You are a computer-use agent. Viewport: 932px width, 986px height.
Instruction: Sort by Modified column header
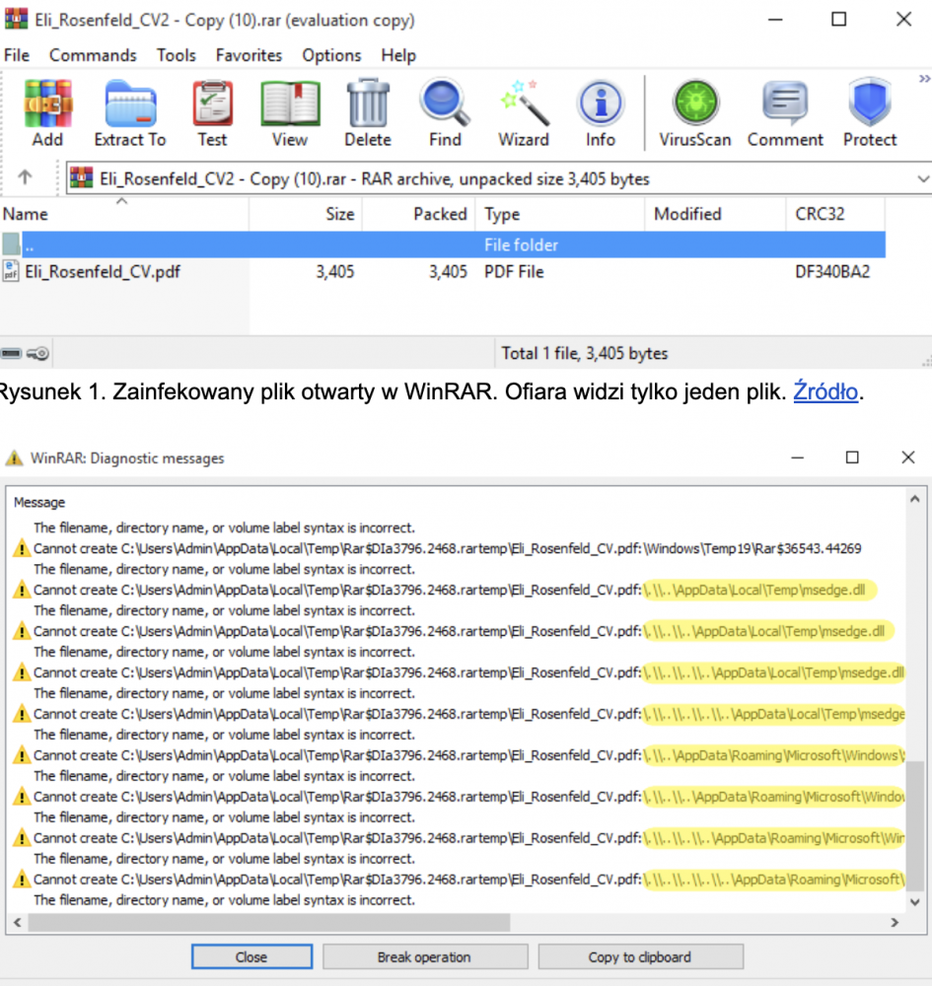pos(715,214)
